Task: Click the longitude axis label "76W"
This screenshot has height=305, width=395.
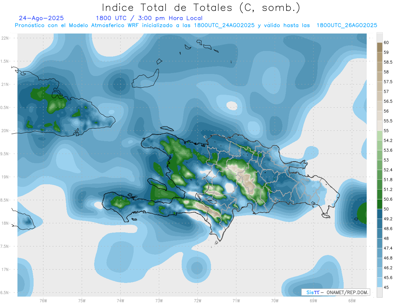Action: tap(43, 300)
